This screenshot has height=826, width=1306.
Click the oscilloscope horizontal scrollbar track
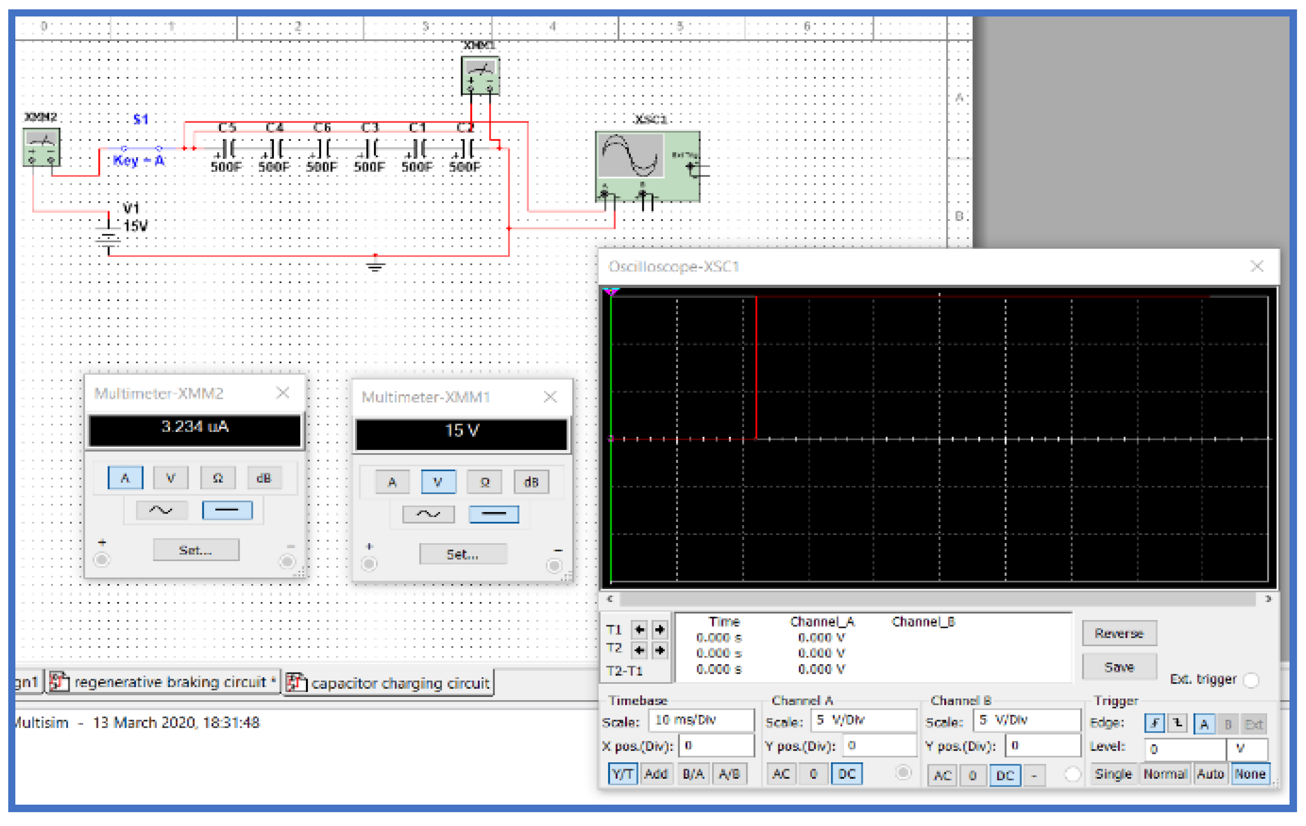point(937,599)
